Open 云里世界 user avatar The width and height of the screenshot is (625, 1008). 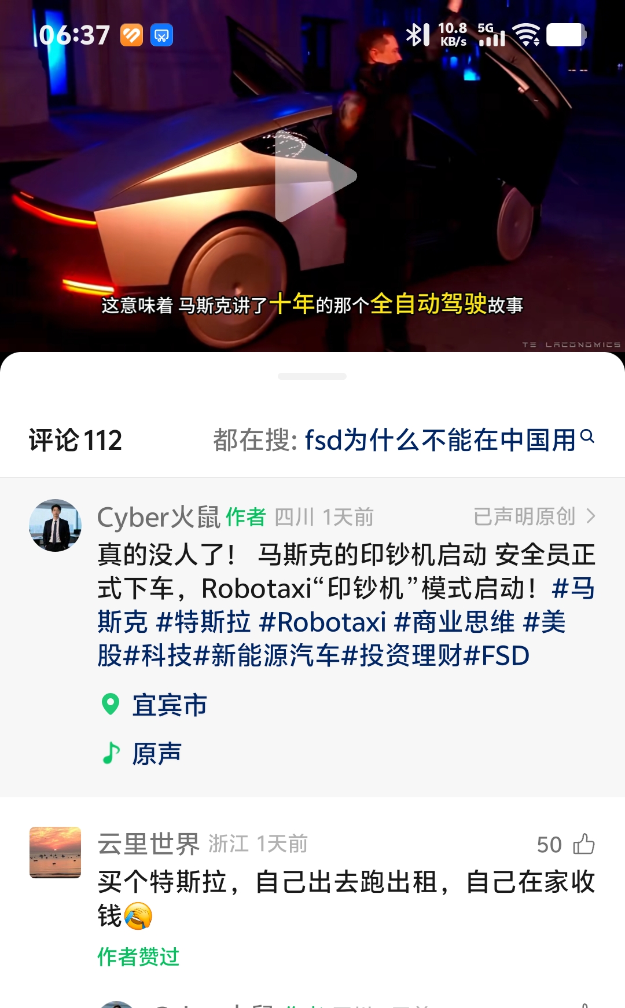tap(55, 852)
